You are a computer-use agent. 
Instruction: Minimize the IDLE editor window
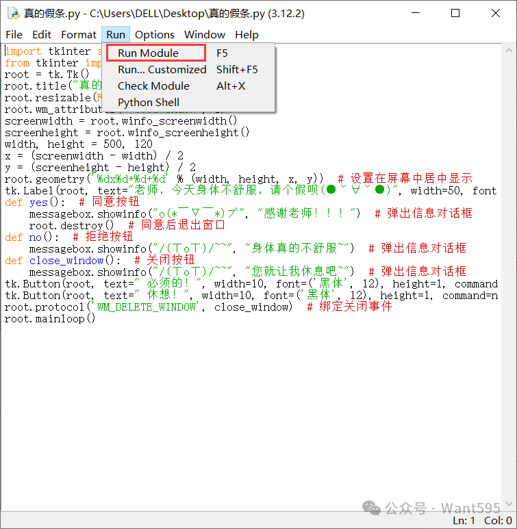tap(416, 13)
